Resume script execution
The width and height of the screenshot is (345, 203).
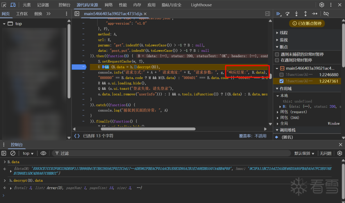(x=278, y=14)
